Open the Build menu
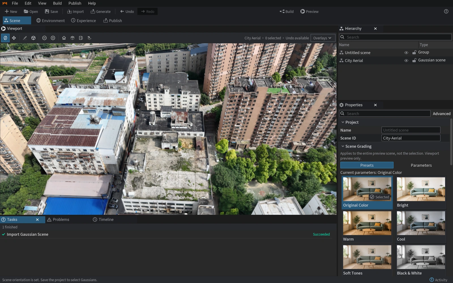The image size is (453, 283). pyautogui.click(x=57, y=3)
